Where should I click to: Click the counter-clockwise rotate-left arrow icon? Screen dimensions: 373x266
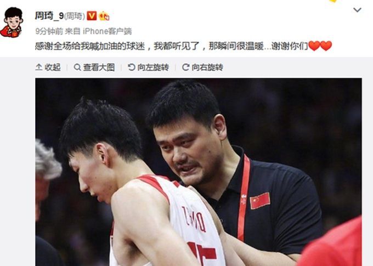pyautogui.click(x=131, y=67)
